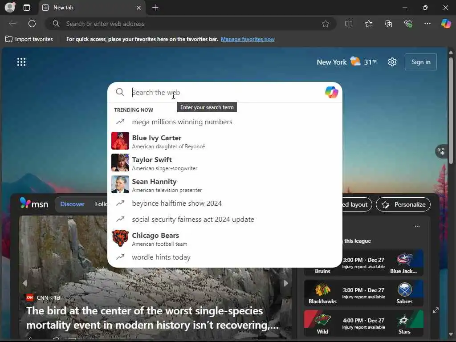Select mega millions winning numbers suggestion
The image size is (456, 342).
coord(225,122)
